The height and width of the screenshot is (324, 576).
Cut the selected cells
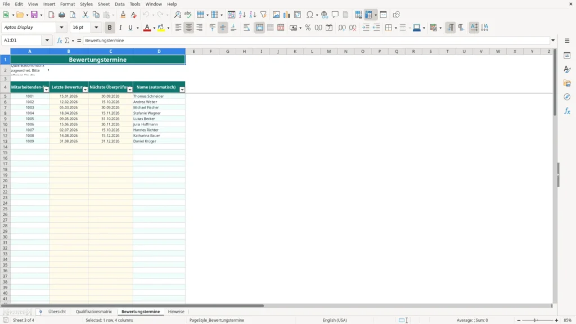coord(85,15)
